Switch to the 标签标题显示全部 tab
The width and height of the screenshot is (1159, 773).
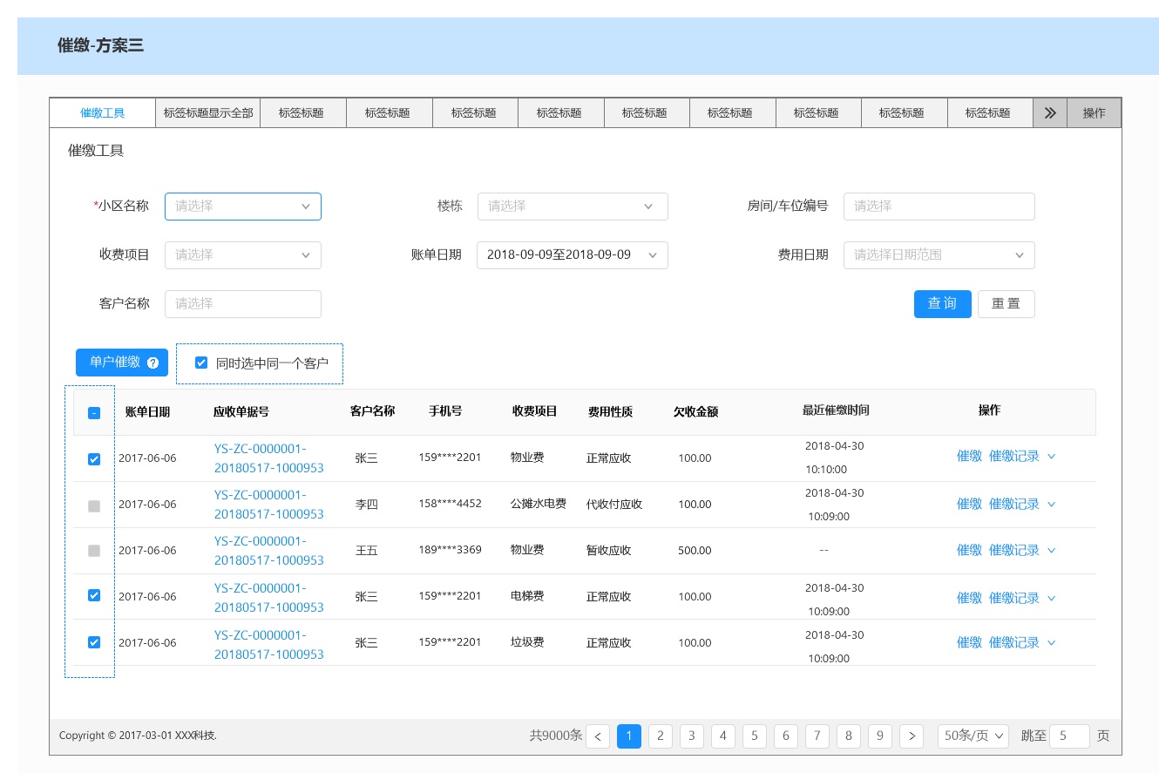click(208, 113)
